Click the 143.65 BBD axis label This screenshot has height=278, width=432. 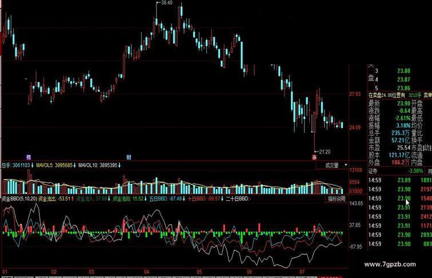click(356, 203)
